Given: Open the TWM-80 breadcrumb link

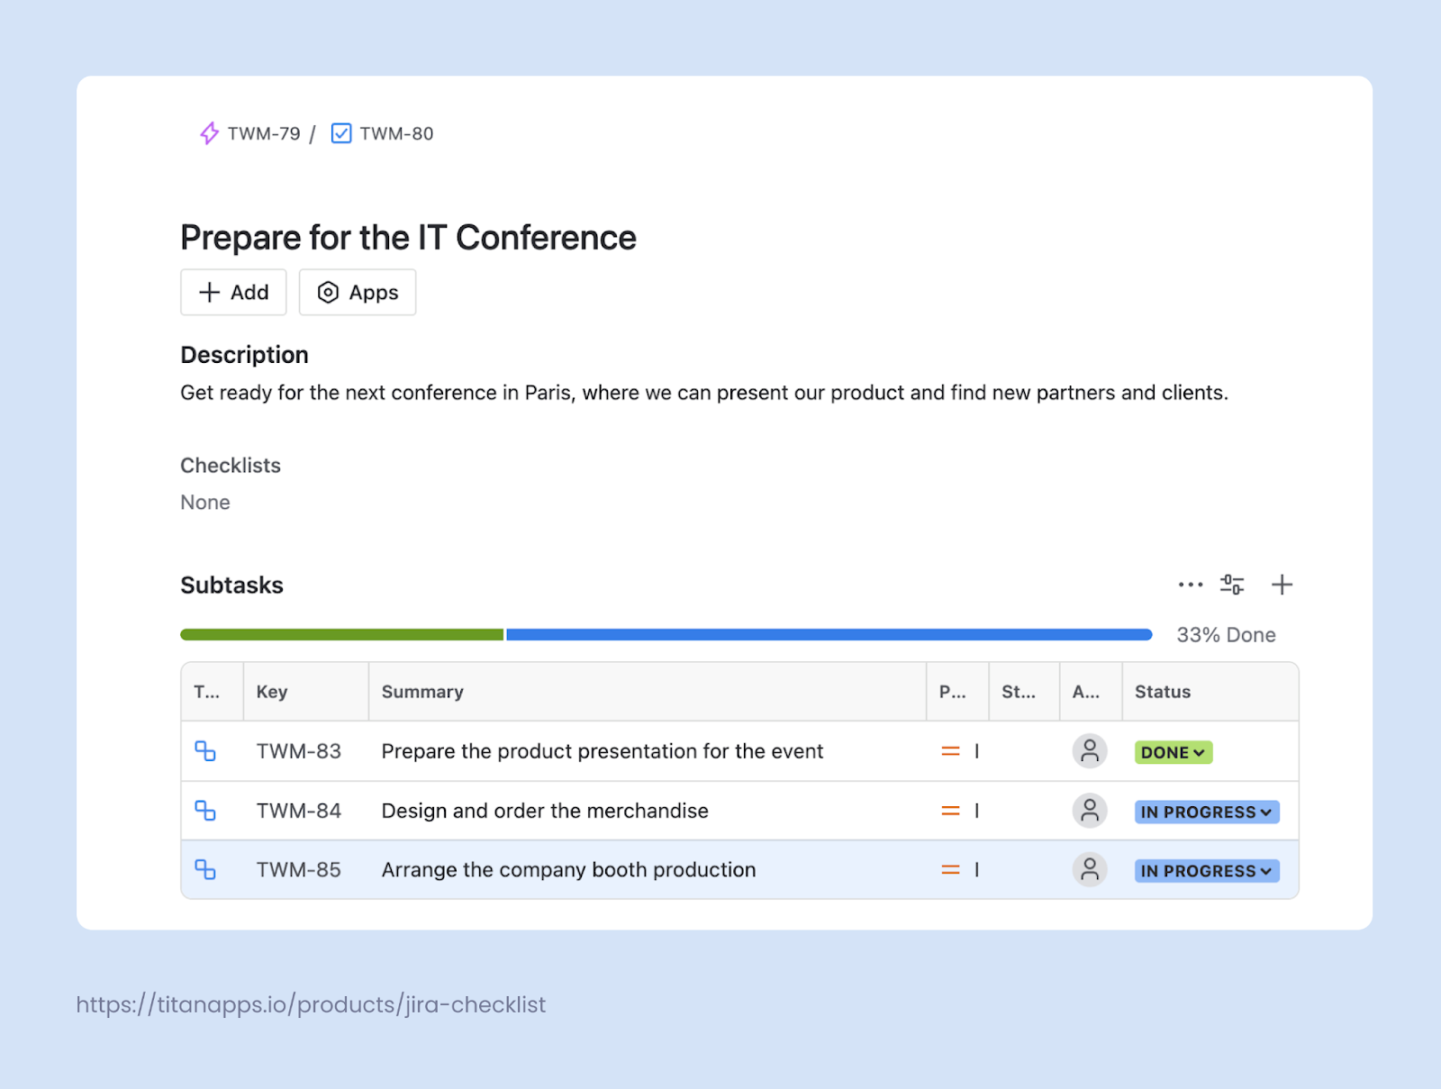Looking at the screenshot, I should [396, 133].
